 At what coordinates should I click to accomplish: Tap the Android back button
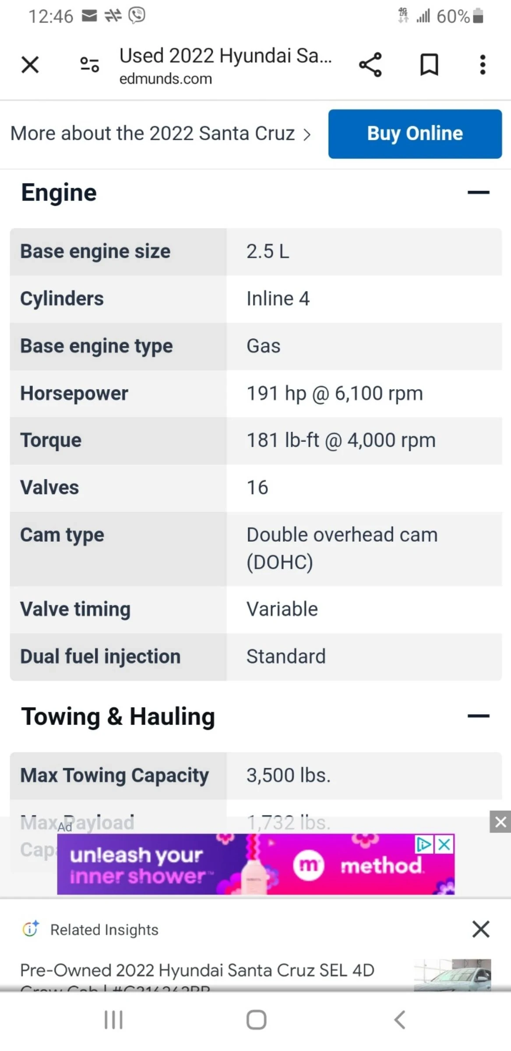[399, 1019]
